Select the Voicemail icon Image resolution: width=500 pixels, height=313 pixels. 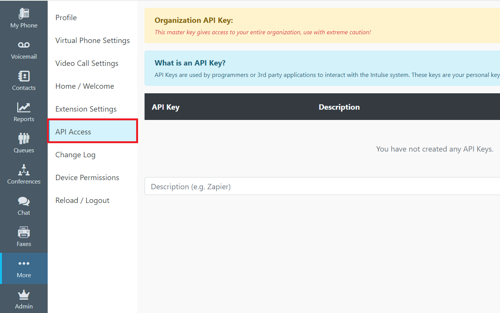[x=24, y=49]
